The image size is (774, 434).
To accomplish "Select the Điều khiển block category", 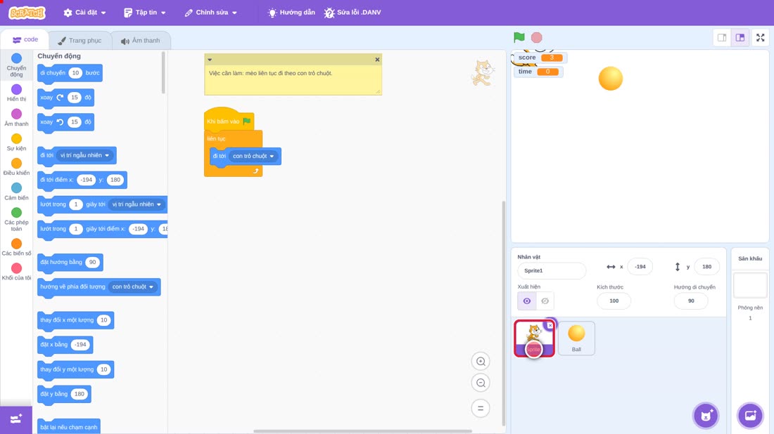I will pos(16,166).
